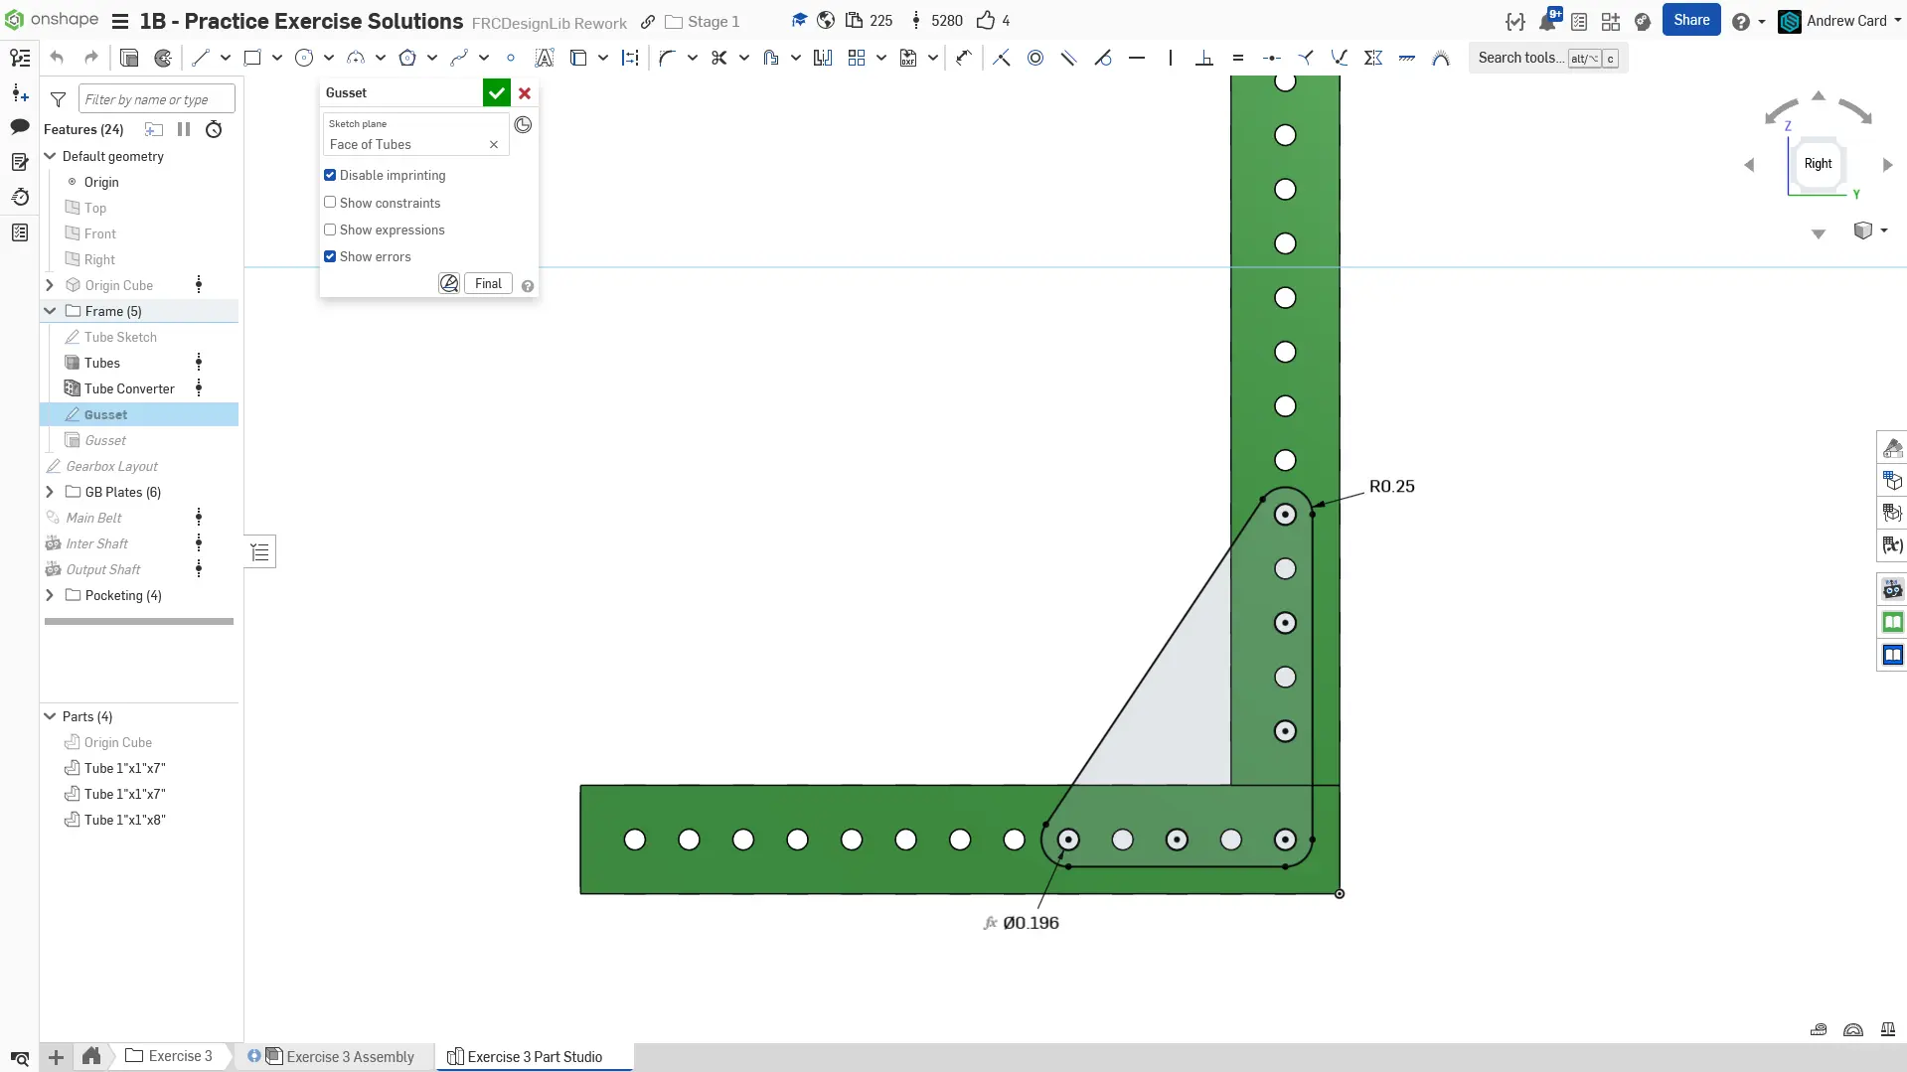Enable Show constraints checkbox
The height and width of the screenshot is (1072, 1907).
330,203
